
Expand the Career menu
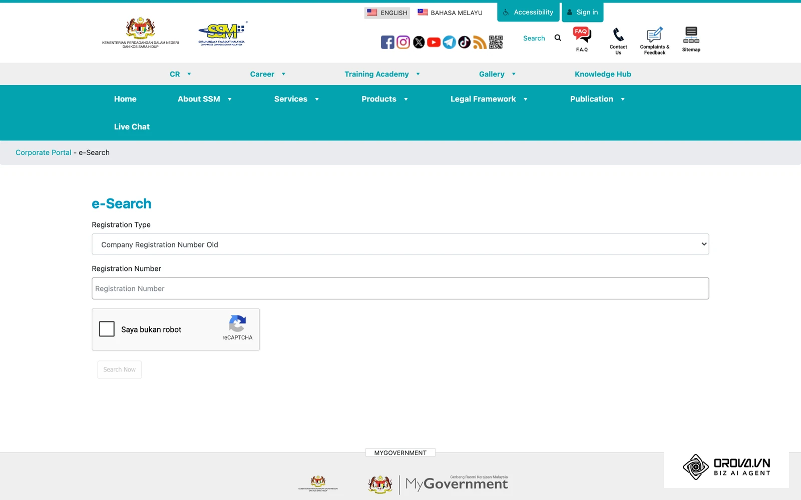(x=268, y=74)
